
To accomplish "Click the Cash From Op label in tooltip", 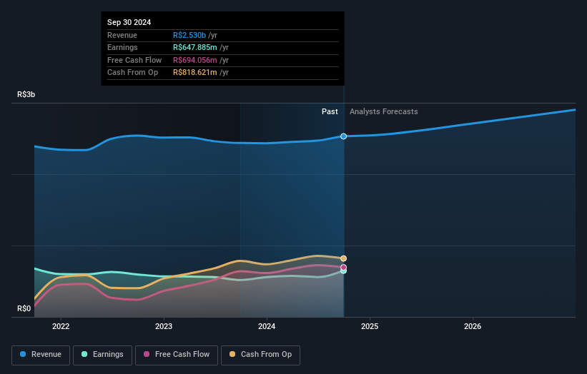I will point(132,73).
